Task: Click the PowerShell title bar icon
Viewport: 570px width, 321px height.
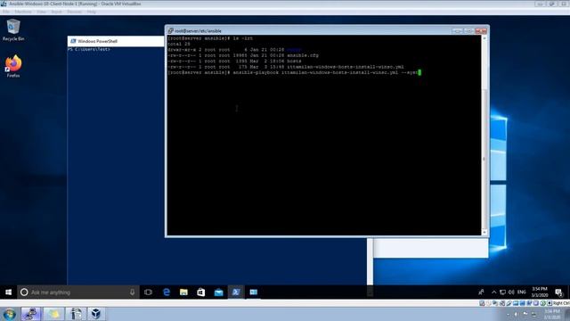Action: [73, 41]
